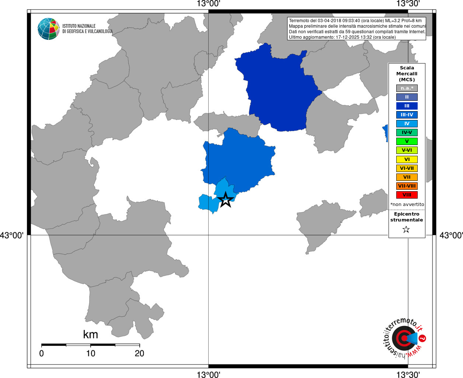
Task: Click the right 43°00' latitude label
Action: click(451, 235)
